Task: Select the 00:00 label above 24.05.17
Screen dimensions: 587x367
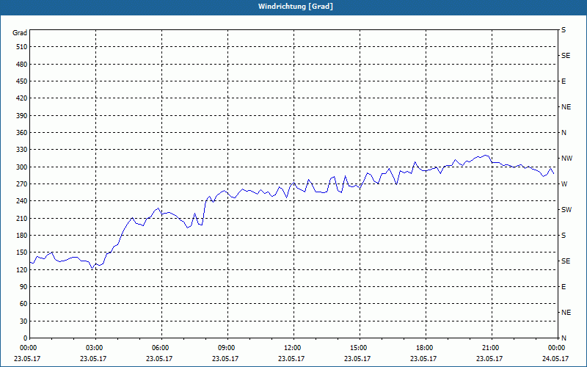Action: pos(556,348)
